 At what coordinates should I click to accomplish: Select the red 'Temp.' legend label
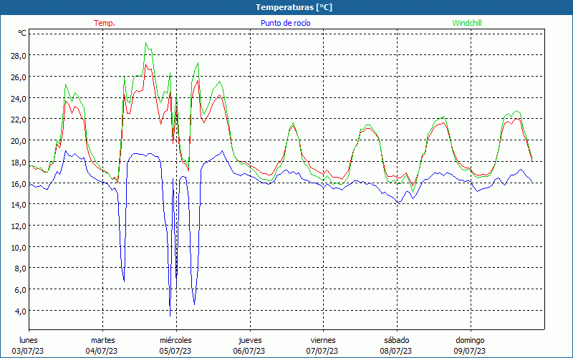[105, 23]
